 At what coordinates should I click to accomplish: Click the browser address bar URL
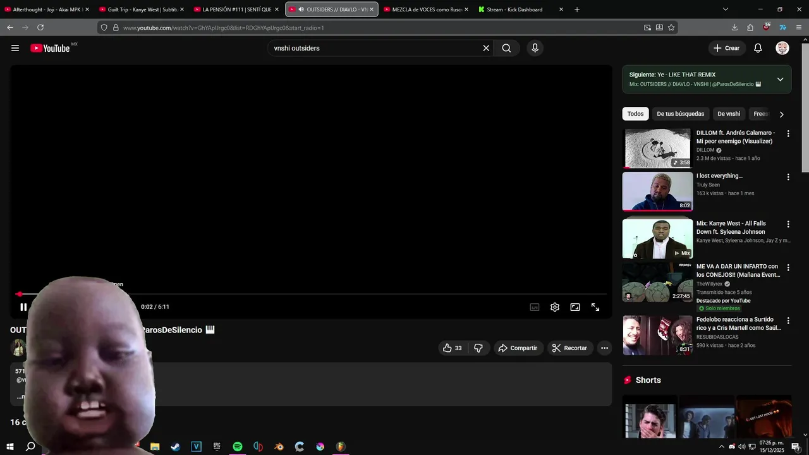tap(223, 28)
